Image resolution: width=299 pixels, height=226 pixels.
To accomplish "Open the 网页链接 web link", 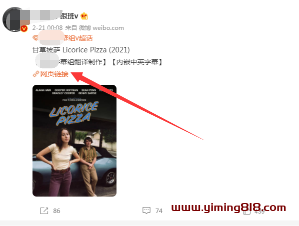I will click(x=54, y=74).
